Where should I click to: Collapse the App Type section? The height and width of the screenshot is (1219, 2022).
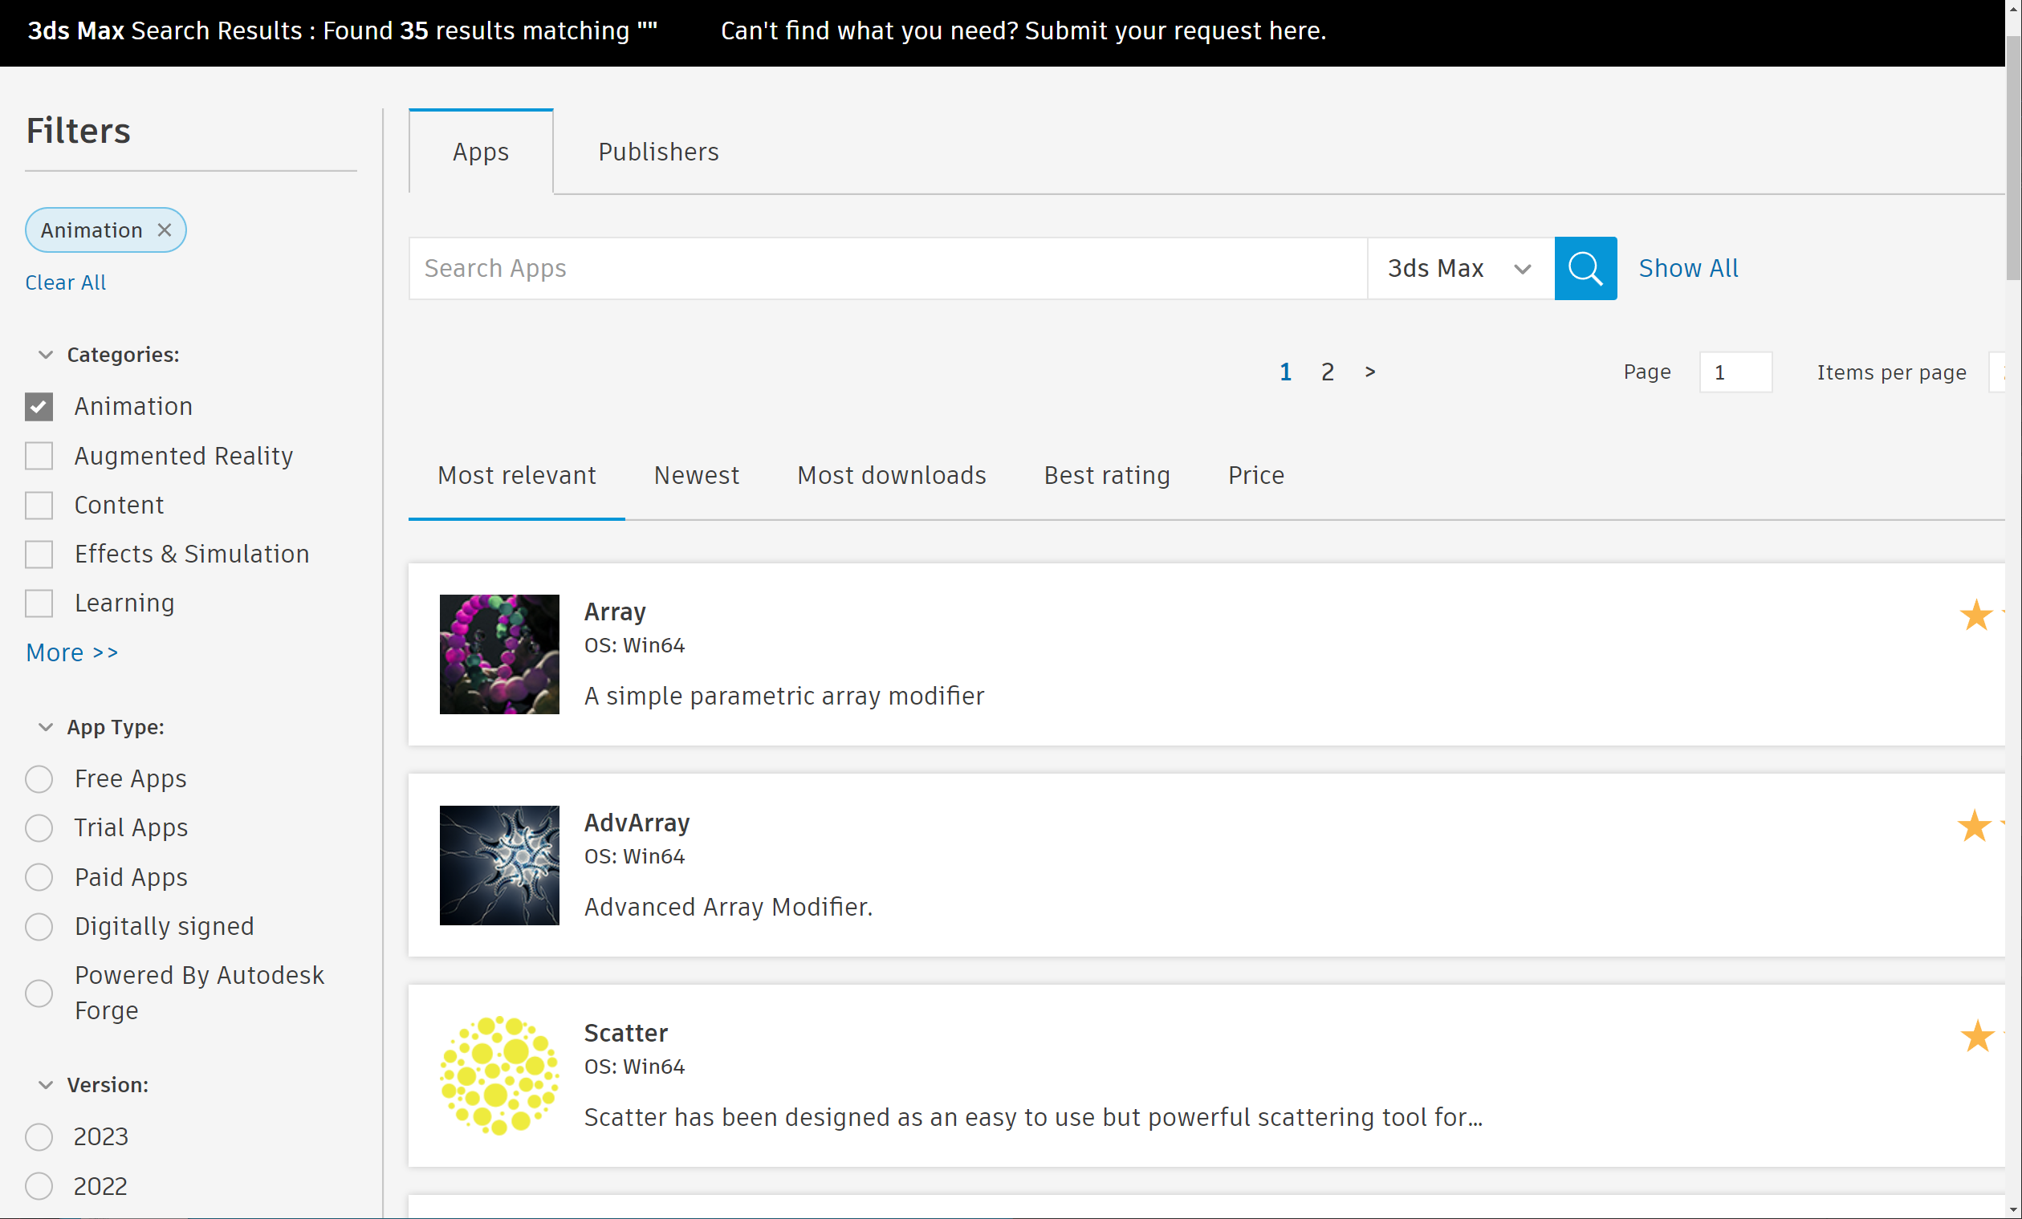coord(46,727)
